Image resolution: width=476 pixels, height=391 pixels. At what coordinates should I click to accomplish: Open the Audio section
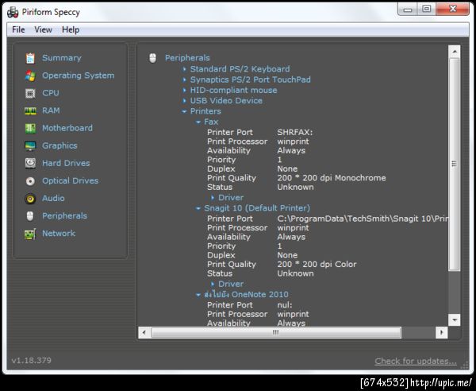coord(53,198)
